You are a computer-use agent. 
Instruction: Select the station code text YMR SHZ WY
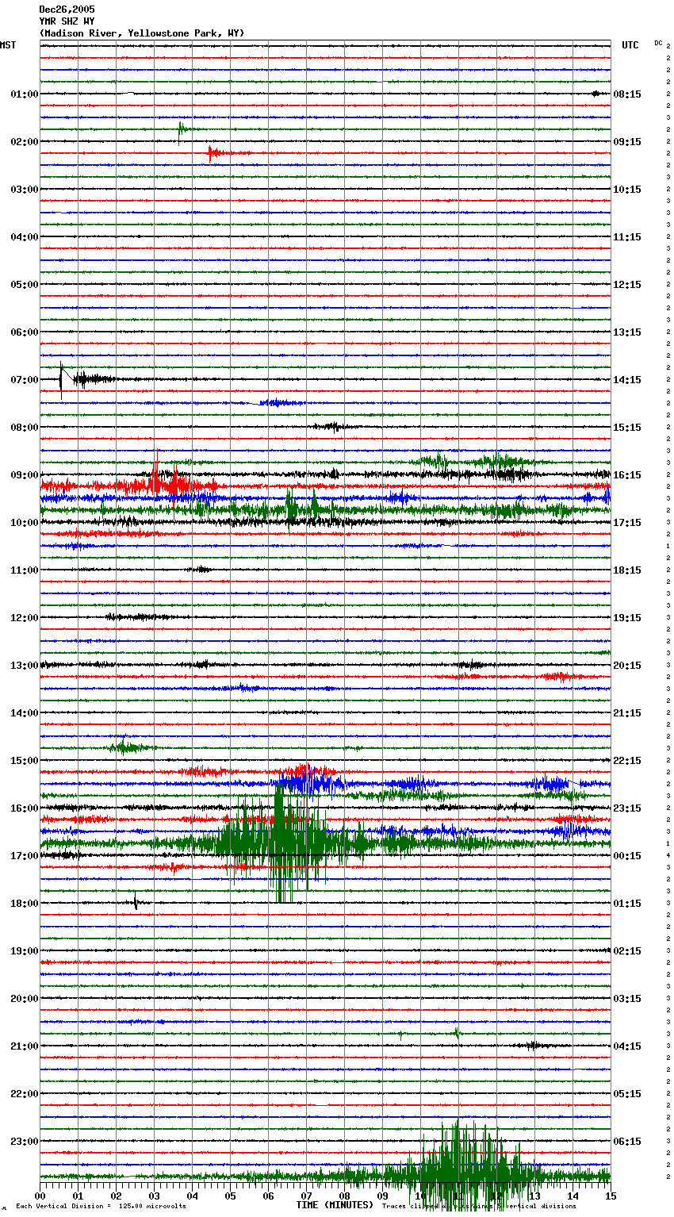click(x=67, y=21)
